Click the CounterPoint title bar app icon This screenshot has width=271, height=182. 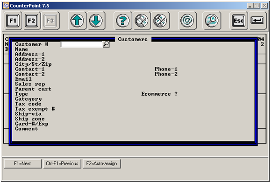click(6, 6)
